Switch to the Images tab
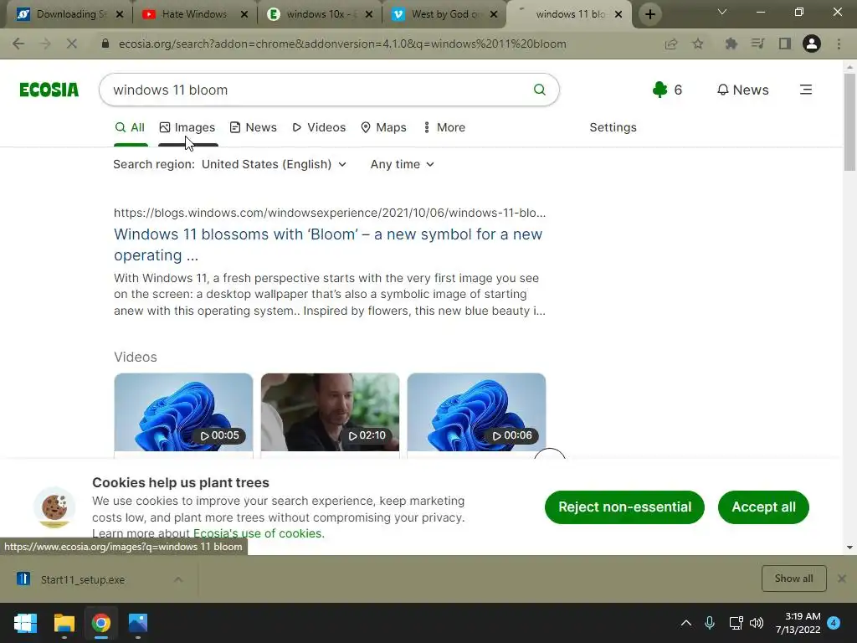Viewport: 857px width, 643px height. tap(187, 127)
